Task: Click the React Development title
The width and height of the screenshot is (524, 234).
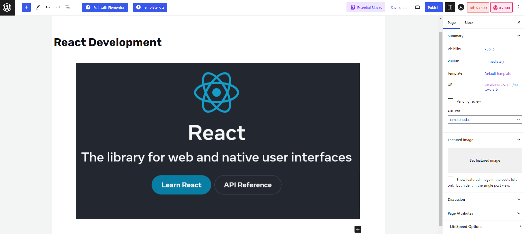Action: [x=108, y=42]
